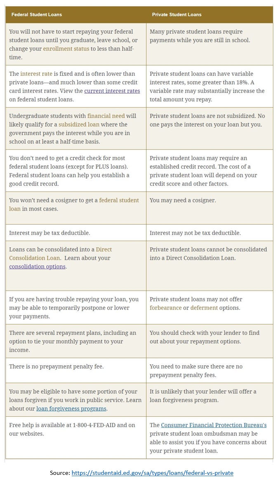280x479 pixels.
Task: Select the enrollment status glossary term
Action: coord(66,49)
